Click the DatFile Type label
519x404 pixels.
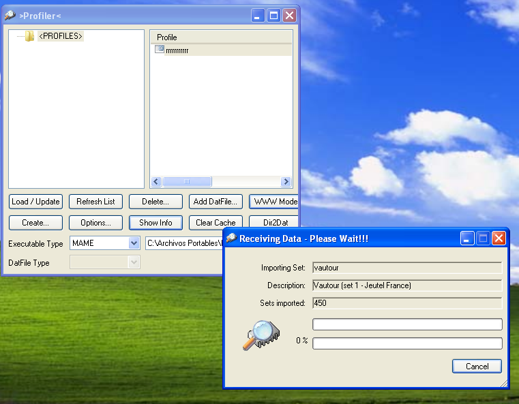coord(29,263)
